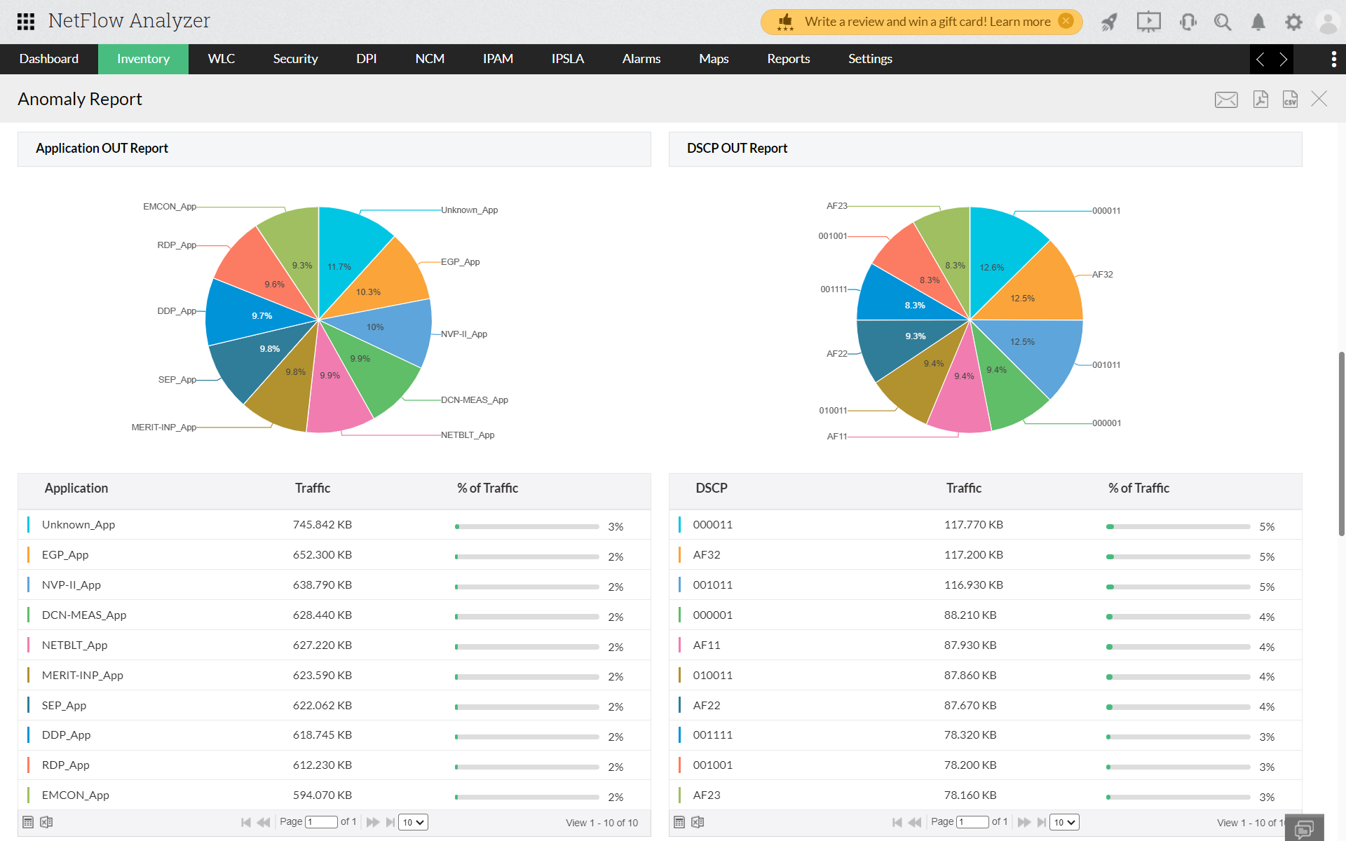The image size is (1346, 841).
Task: Switch to the Alarms tab
Action: pyautogui.click(x=641, y=59)
